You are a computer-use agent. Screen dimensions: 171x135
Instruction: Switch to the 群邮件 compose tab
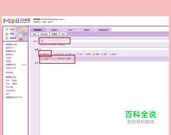coord(54,30)
